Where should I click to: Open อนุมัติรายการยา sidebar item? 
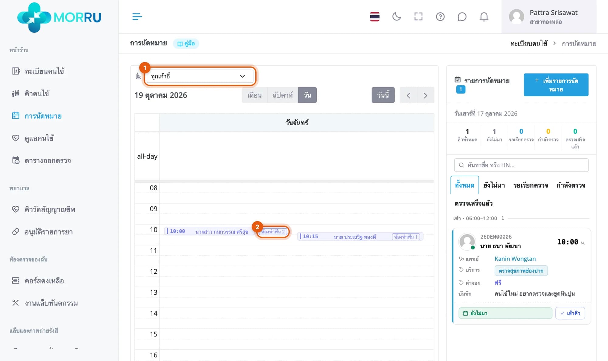click(48, 232)
